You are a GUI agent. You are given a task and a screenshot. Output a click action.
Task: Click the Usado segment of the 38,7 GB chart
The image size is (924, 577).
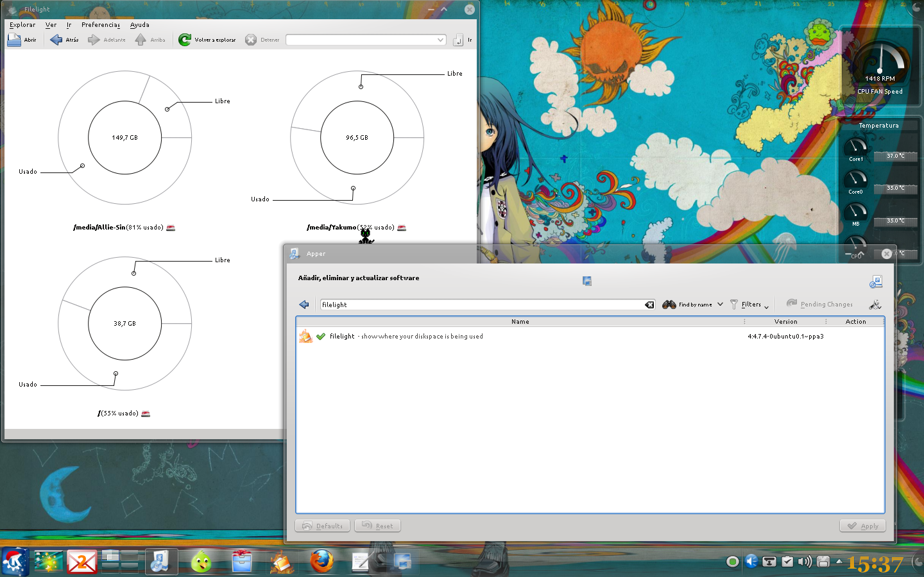pyautogui.click(x=116, y=372)
